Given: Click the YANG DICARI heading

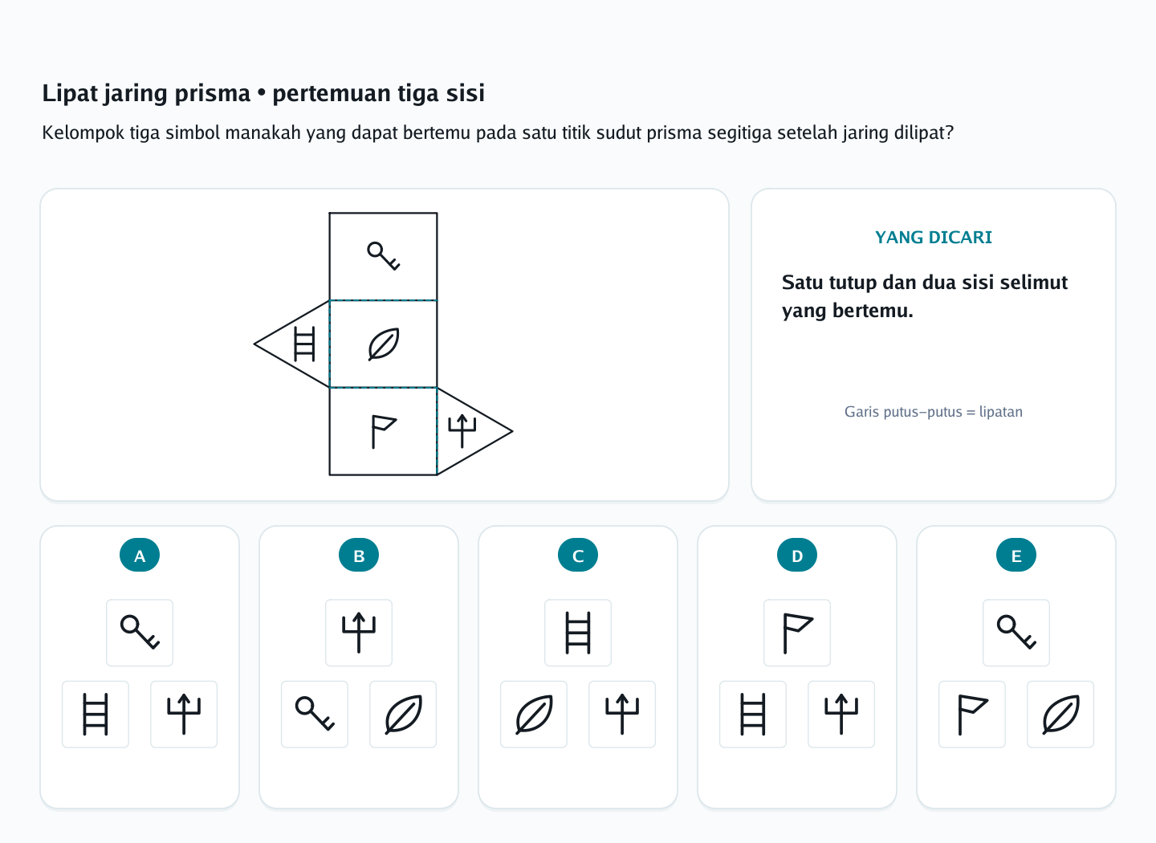Looking at the screenshot, I should pyautogui.click(x=934, y=238).
